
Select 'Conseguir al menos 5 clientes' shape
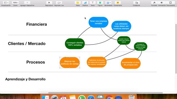(x=140, y=46)
